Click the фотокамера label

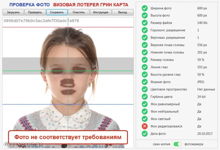(x=194, y=144)
